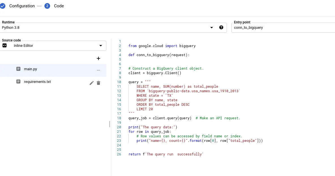The image size is (335, 176).
Task: Place cursor on the bigquery.Client() line
Action: [x=154, y=73]
